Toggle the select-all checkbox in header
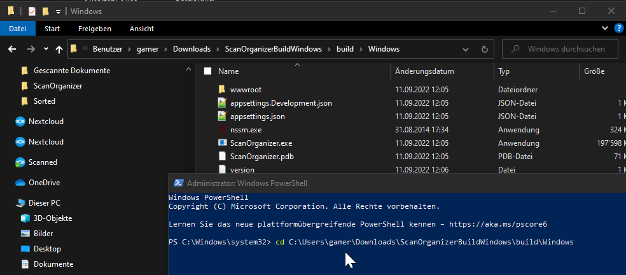 207,71
